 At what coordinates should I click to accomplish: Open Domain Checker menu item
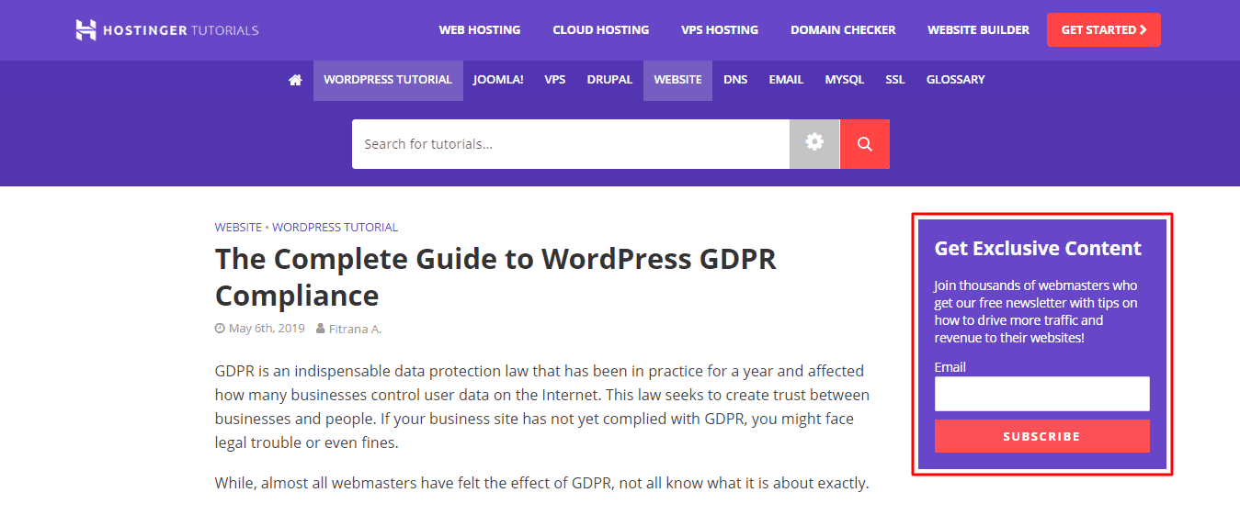[x=843, y=29]
